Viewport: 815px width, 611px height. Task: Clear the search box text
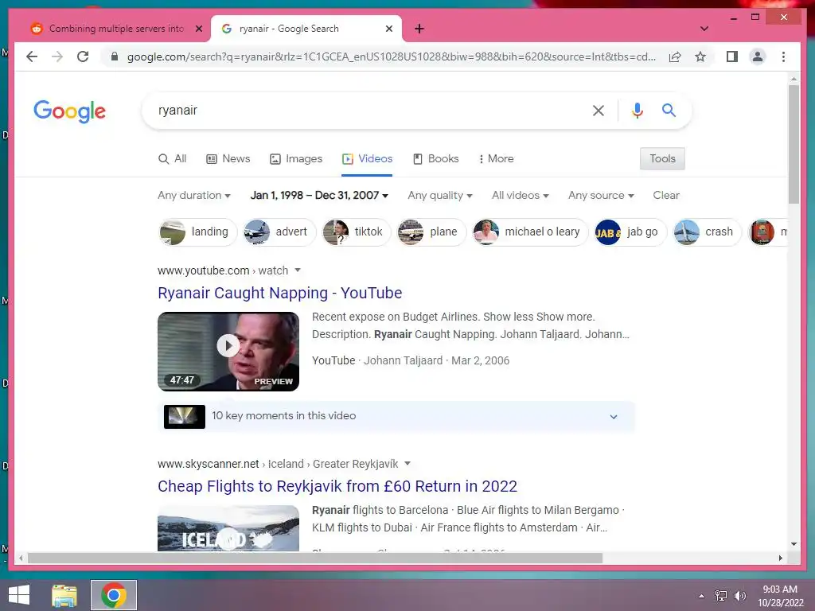point(599,110)
